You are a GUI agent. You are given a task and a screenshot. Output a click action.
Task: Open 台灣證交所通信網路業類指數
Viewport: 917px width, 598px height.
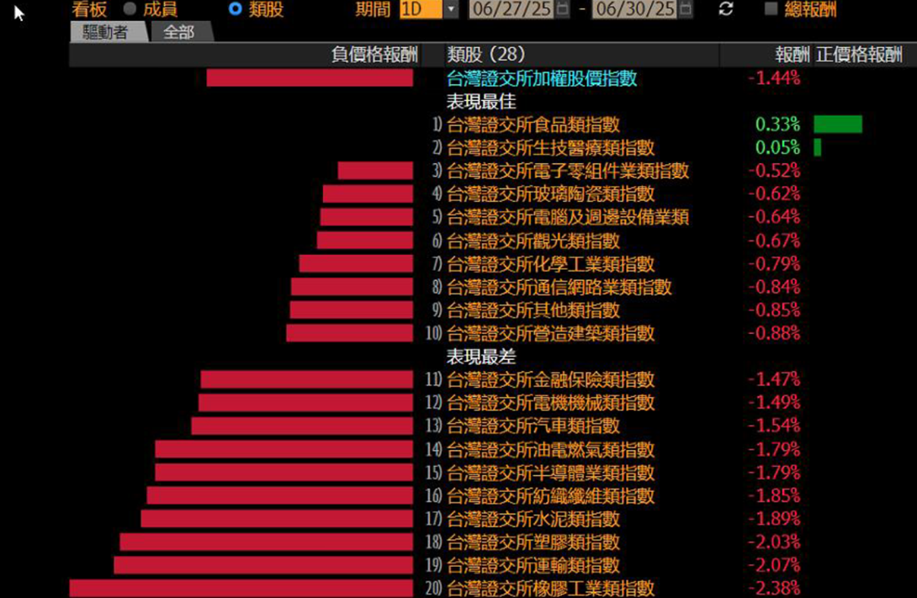559,287
